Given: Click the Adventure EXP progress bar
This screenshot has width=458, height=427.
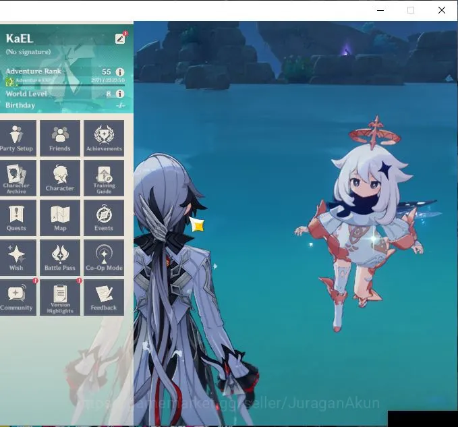Looking at the screenshot, I should (70, 85).
